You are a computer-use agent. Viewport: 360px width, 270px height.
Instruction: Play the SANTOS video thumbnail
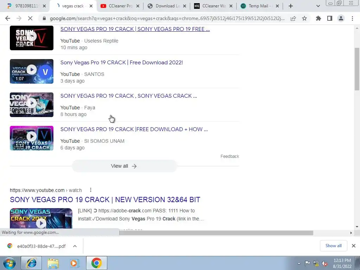[32, 71]
